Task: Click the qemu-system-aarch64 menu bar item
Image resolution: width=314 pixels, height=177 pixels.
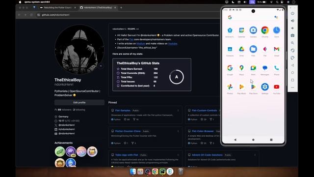Action: point(37,2)
